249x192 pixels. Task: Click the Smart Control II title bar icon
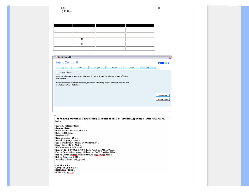[x=56, y=57]
